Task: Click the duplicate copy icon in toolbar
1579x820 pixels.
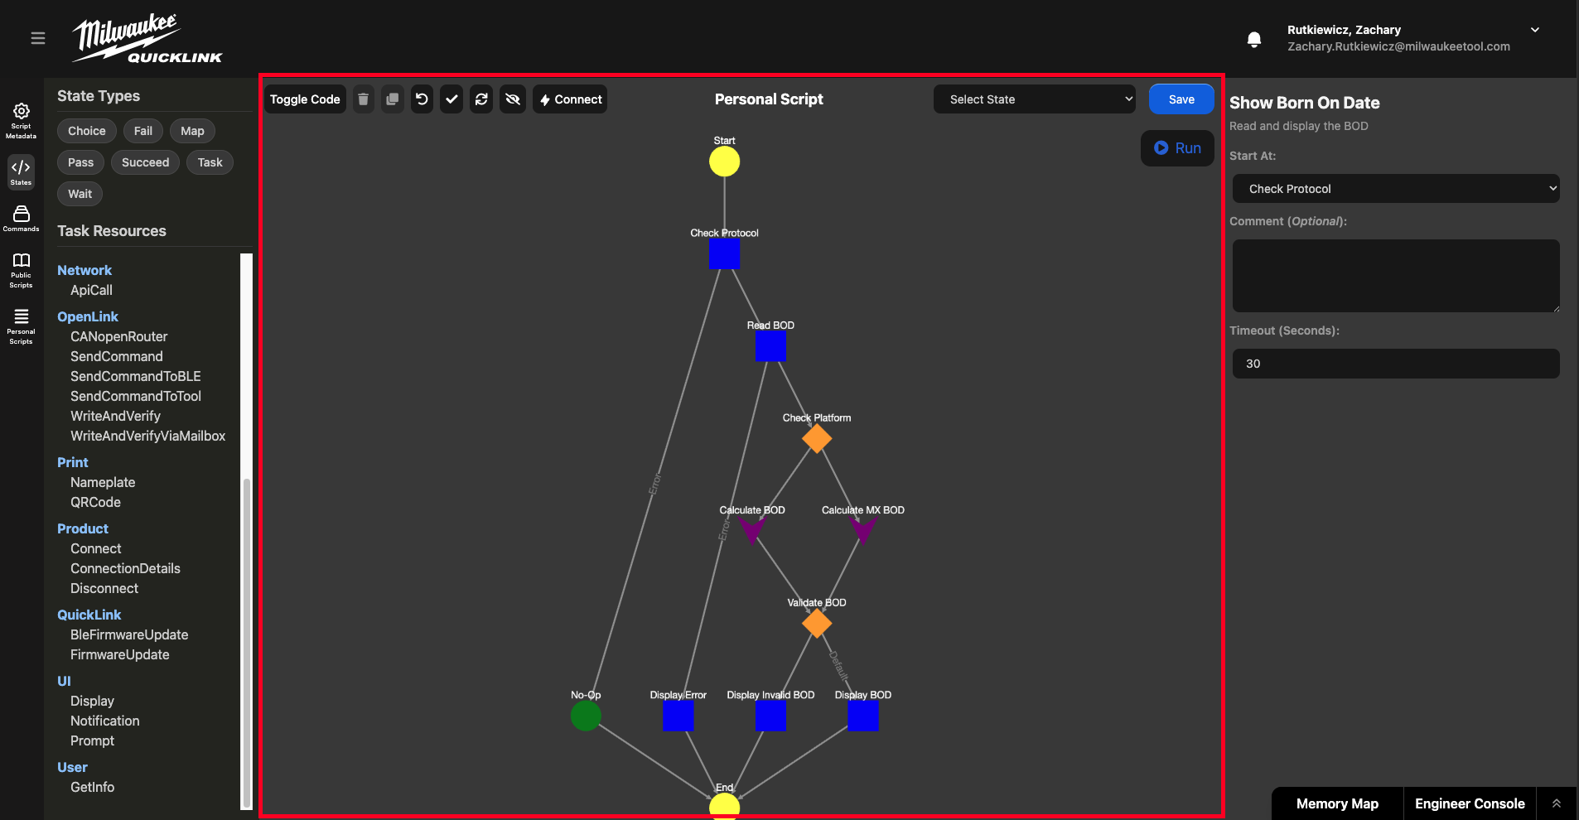Action: (x=393, y=99)
